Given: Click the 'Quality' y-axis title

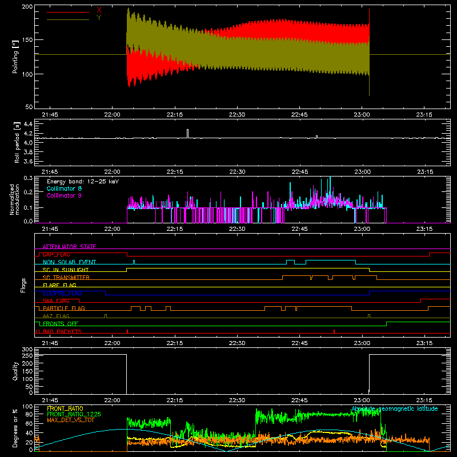Looking at the screenshot, I should [15, 371].
